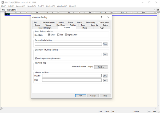Uncheck the Right Arrow checkbox
Viewport: 160px width, 113px height.
tap(66, 35)
